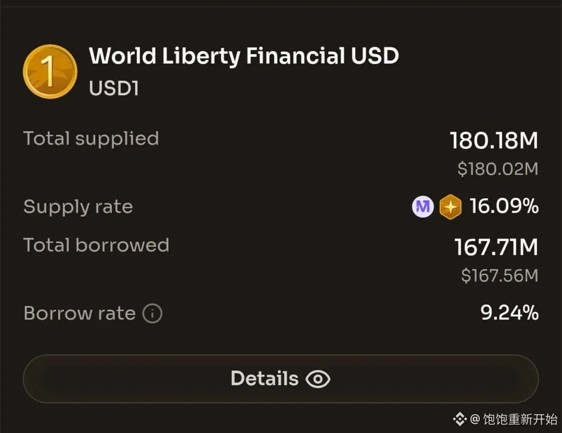Click the 180.18M supplied value

tap(494, 141)
